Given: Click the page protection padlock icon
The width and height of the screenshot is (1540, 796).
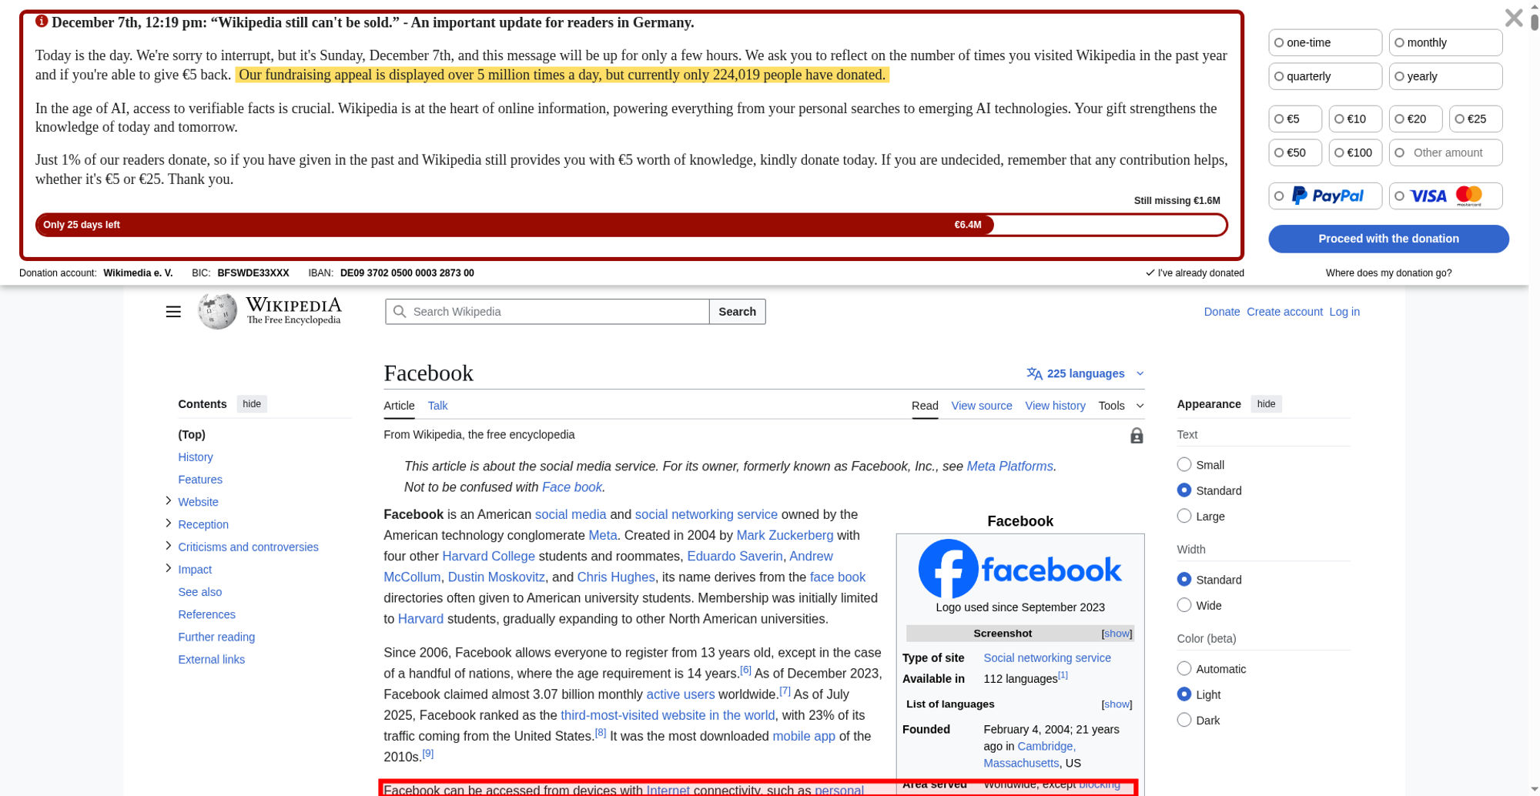Looking at the screenshot, I should [1137, 436].
